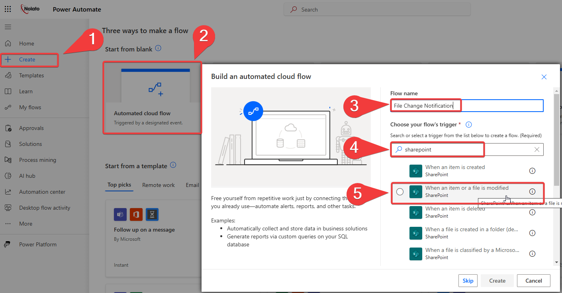562x293 pixels.
Task: Click the Flow name input field
Action: 467,106
